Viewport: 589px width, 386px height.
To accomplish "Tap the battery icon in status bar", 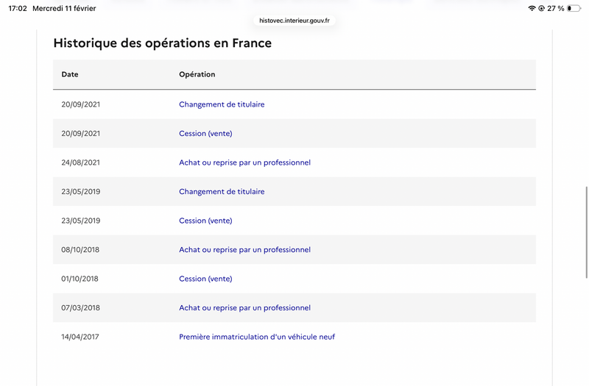I will (x=574, y=8).
